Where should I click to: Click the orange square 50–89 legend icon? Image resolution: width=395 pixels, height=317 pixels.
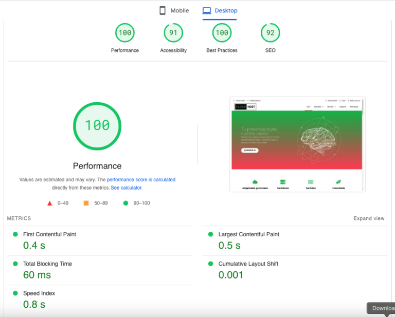click(86, 203)
